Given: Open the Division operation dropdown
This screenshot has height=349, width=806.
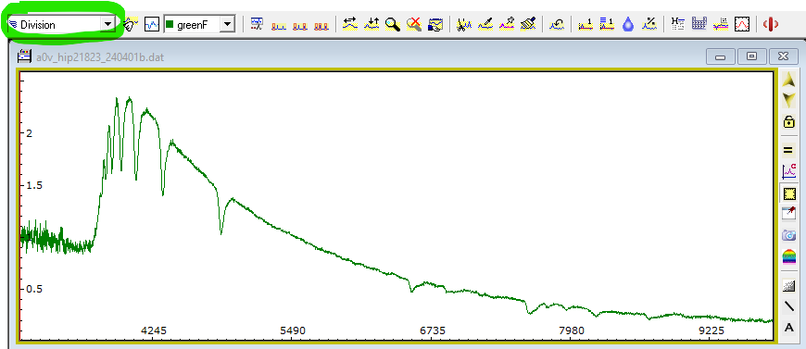Looking at the screenshot, I should (x=61, y=24).
